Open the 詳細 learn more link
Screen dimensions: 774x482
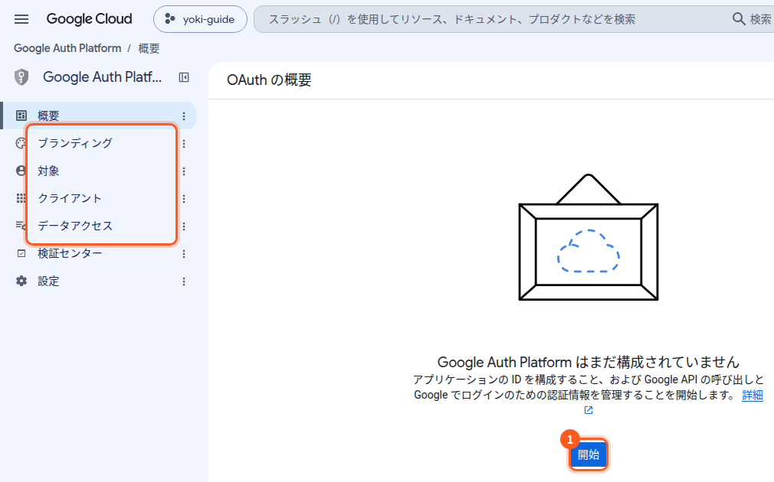[753, 396]
